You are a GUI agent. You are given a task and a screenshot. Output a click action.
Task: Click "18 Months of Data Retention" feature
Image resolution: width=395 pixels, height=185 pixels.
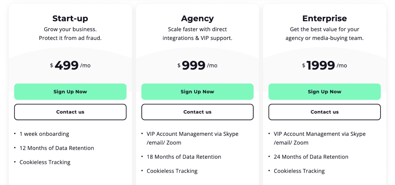(184, 157)
